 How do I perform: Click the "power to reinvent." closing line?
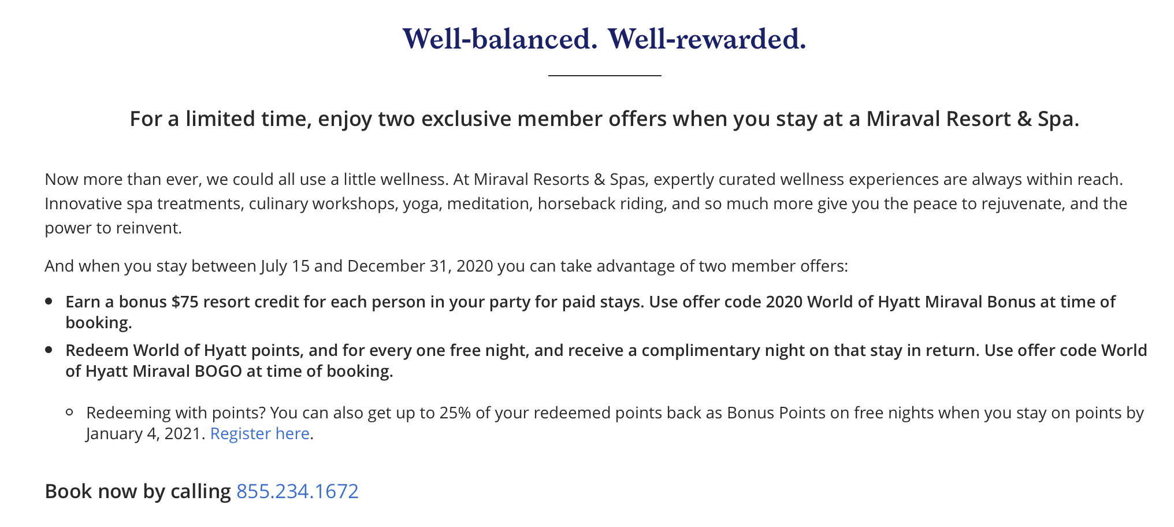pyautogui.click(x=113, y=228)
